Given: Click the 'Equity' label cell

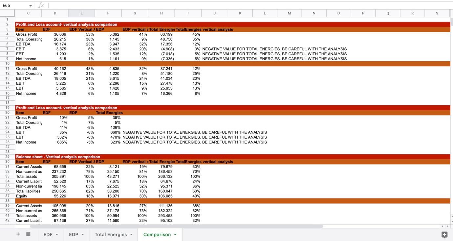Looking at the screenshot, I should tap(28, 196).
